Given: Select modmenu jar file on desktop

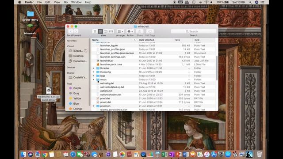Looking at the screenshot, I should tap(49, 94).
